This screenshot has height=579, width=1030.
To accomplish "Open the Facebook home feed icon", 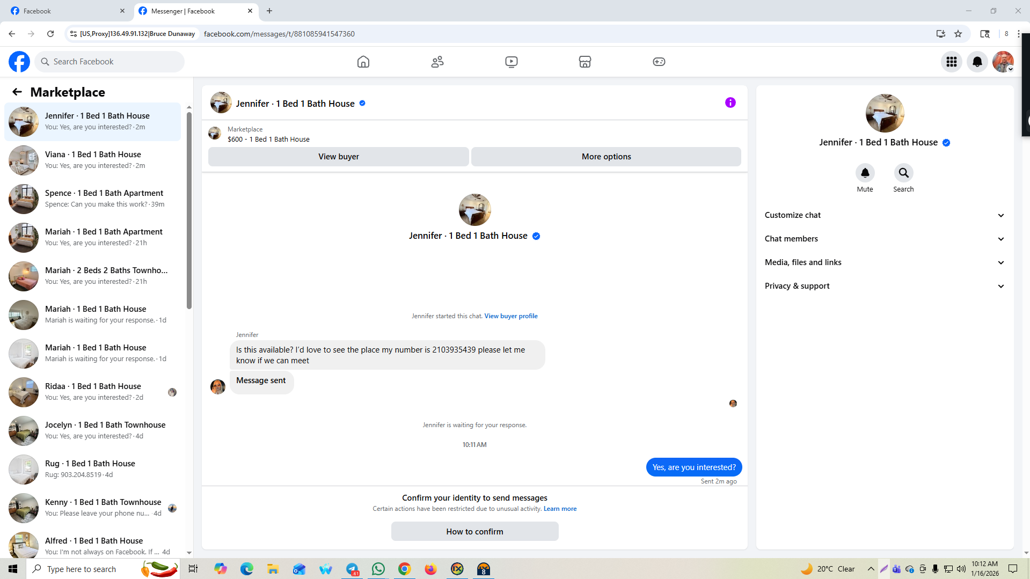I will point(363,62).
